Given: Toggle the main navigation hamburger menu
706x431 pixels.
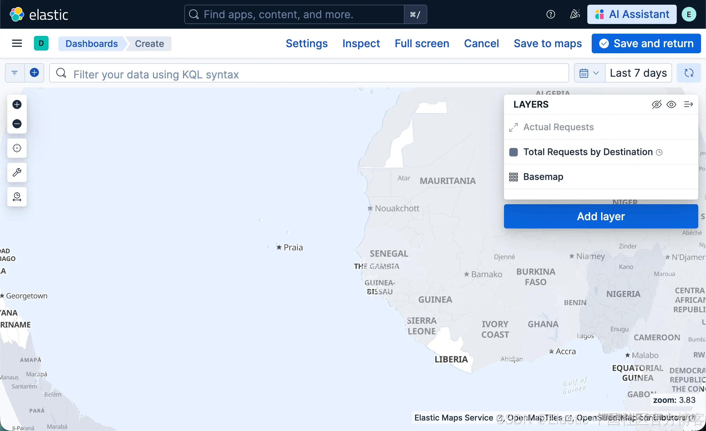Looking at the screenshot, I should pyautogui.click(x=17, y=44).
